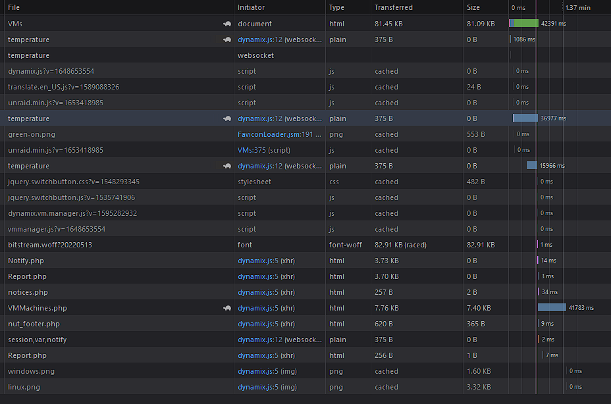Click the 24 B size value
The height and width of the screenshot is (404, 611).
point(474,87)
